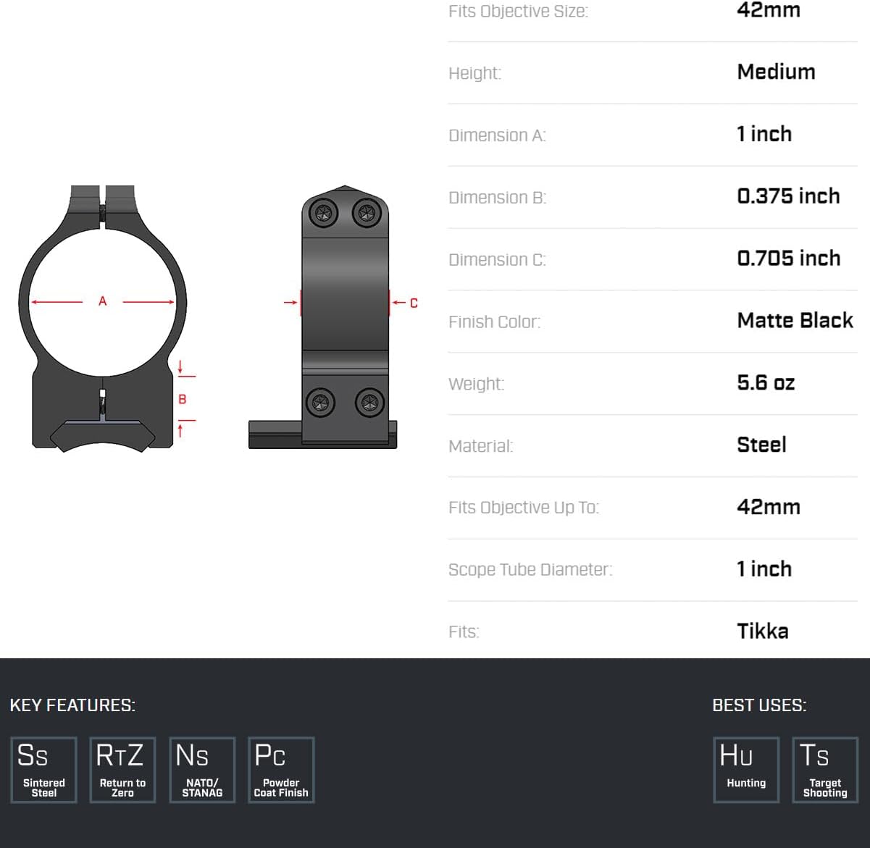The width and height of the screenshot is (870, 848).
Task: Click the Dimension B value 0.375 inch
Action: coord(788,196)
